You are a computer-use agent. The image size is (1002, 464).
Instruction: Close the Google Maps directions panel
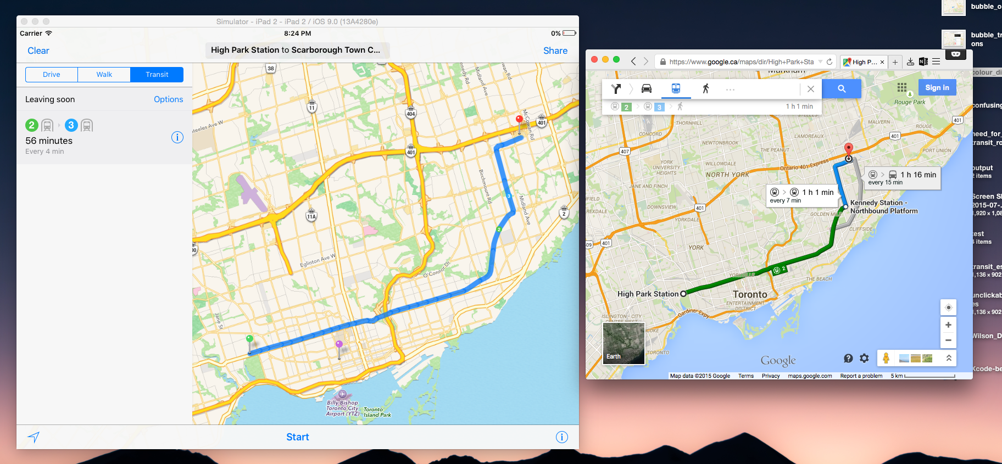[810, 89]
